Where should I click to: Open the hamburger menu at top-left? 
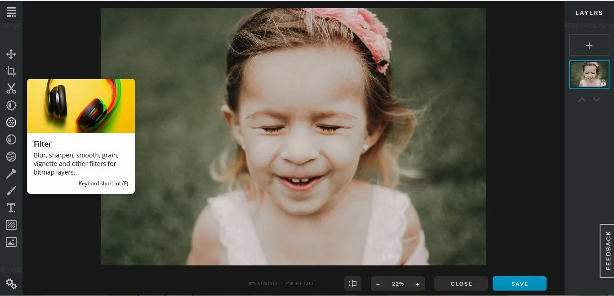pyautogui.click(x=11, y=12)
